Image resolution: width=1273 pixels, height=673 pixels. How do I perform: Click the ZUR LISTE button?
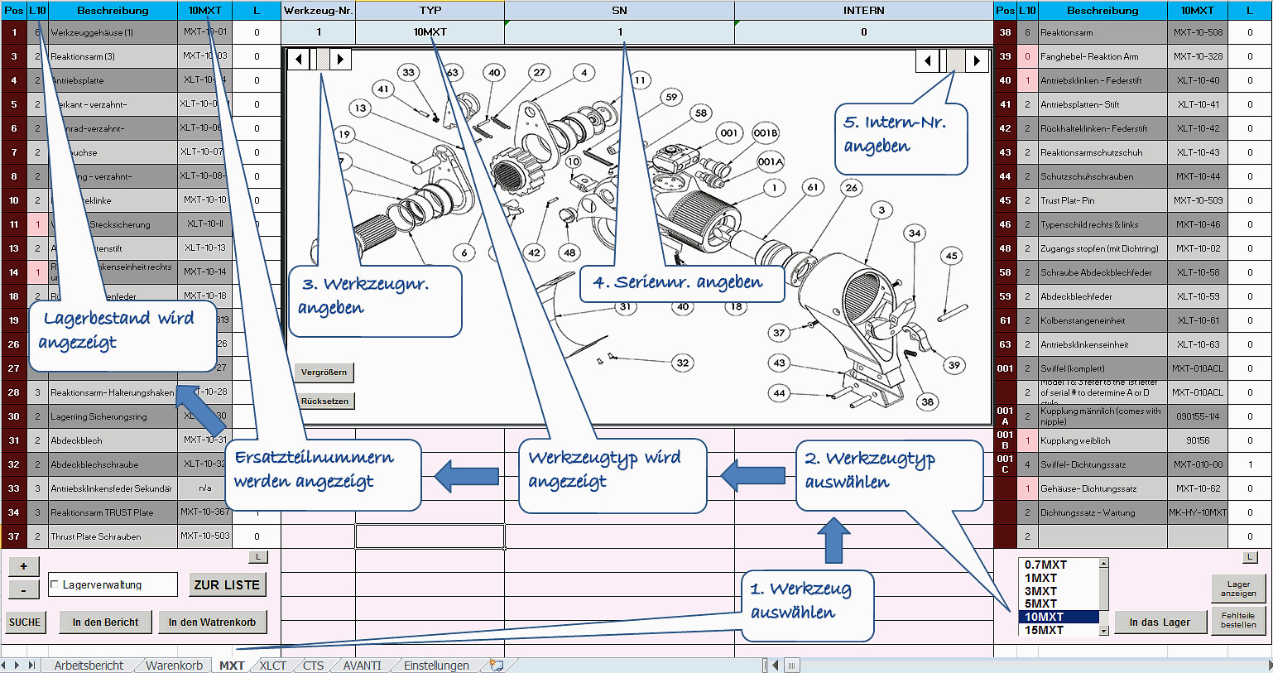[x=228, y=584]
